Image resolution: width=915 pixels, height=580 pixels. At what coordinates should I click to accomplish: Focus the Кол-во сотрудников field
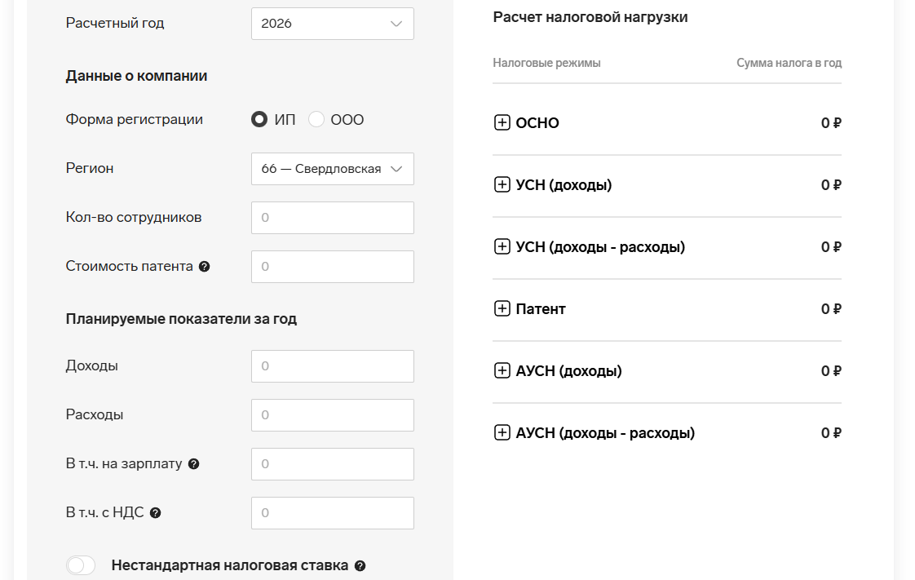click(332, 218)
